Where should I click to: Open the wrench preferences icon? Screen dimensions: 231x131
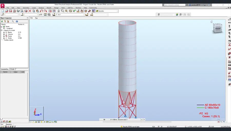[89, 11]
